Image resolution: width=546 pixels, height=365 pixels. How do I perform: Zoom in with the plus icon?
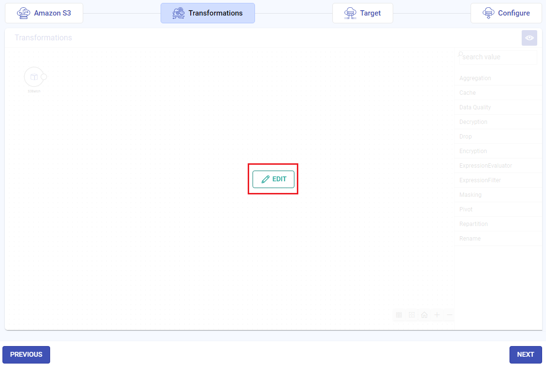pyautogui.click(x=437, y=315)
